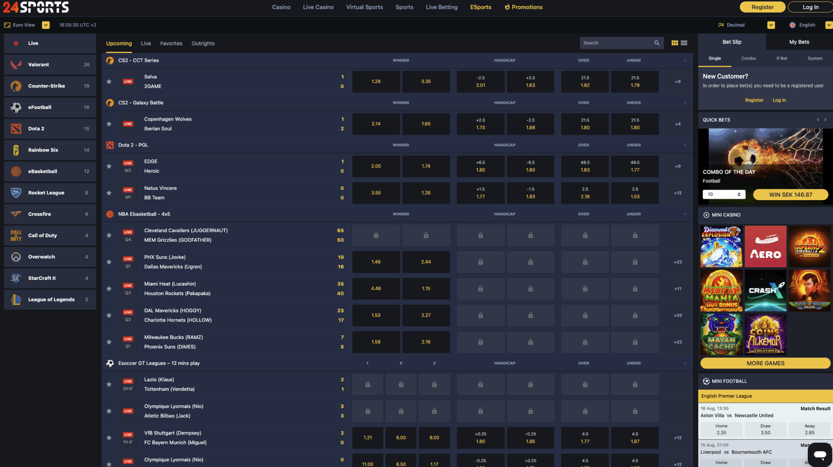Image resolution: width=833 pixels, height=467 pixels.
Task: Open the Euro View dropdown
Action: click(46, 25)
